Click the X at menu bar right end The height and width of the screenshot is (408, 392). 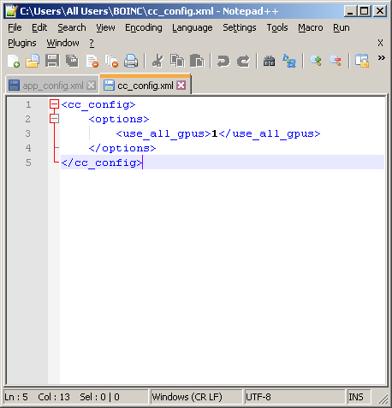coord(380,43)
